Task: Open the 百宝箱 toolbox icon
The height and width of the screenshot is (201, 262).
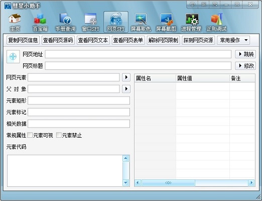Action: [40, 22]
